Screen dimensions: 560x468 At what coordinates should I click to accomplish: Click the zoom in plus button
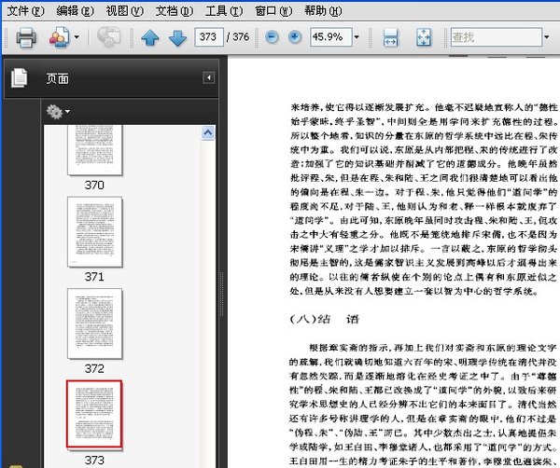(x=295, y=38)
